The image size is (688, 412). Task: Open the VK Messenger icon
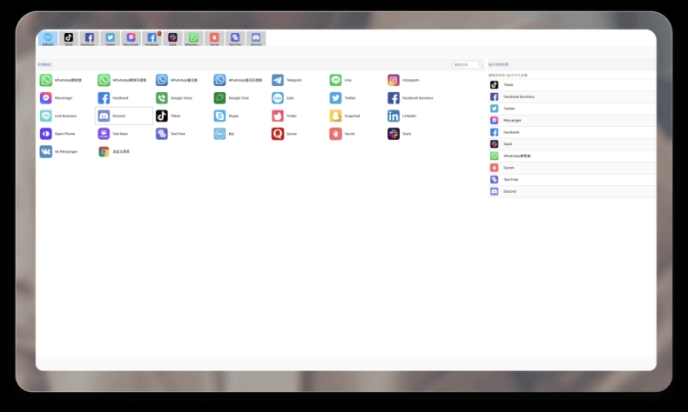click(45, 151)
